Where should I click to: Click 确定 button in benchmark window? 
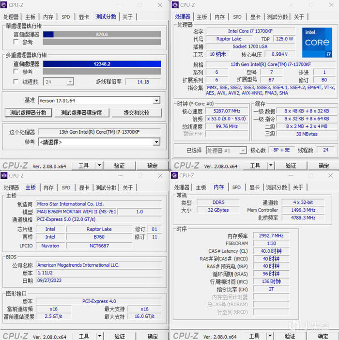point(153,166)
